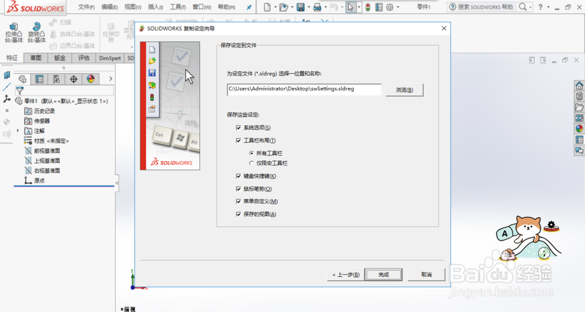Screen dimensions: 585x312
Task: Open the 工具(T) menu
Action: (178, 7)
